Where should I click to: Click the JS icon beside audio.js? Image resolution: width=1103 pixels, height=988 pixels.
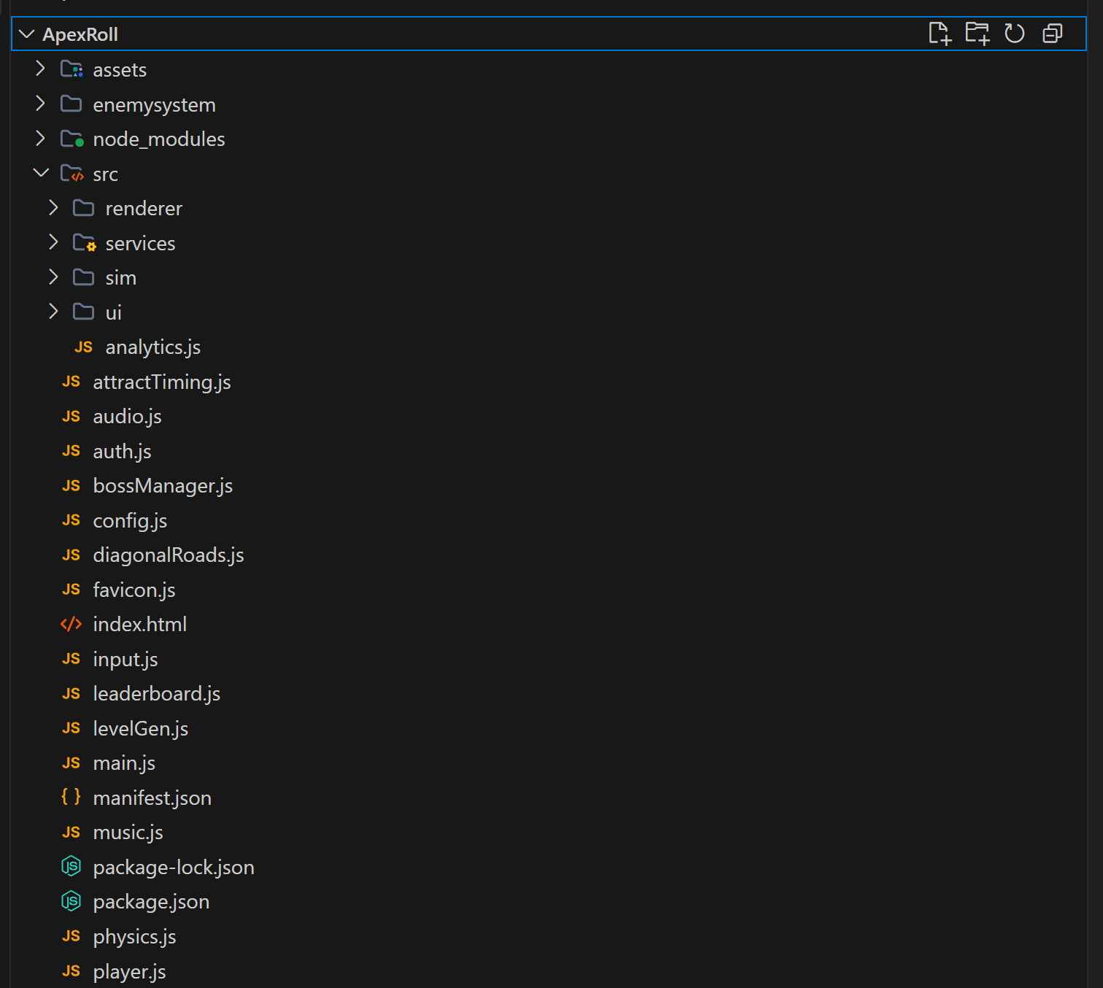[71, 416]
